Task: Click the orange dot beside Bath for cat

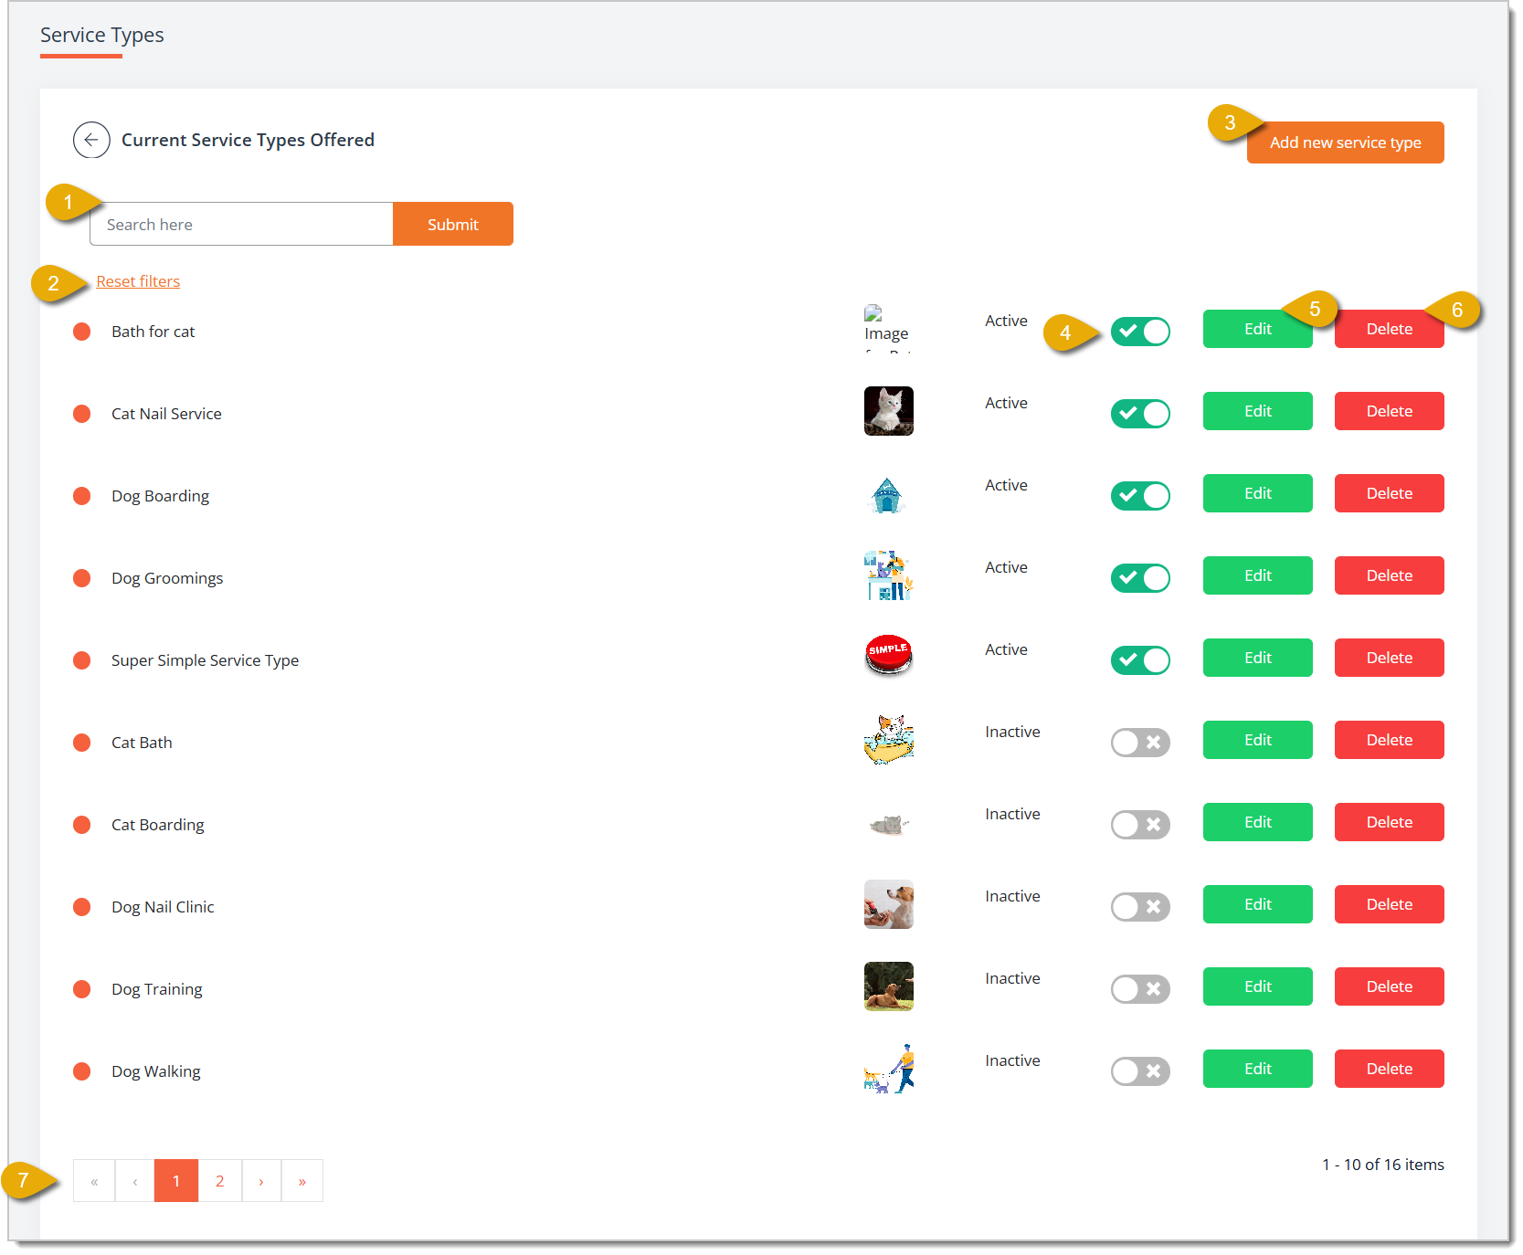Action: click(81, 332)
